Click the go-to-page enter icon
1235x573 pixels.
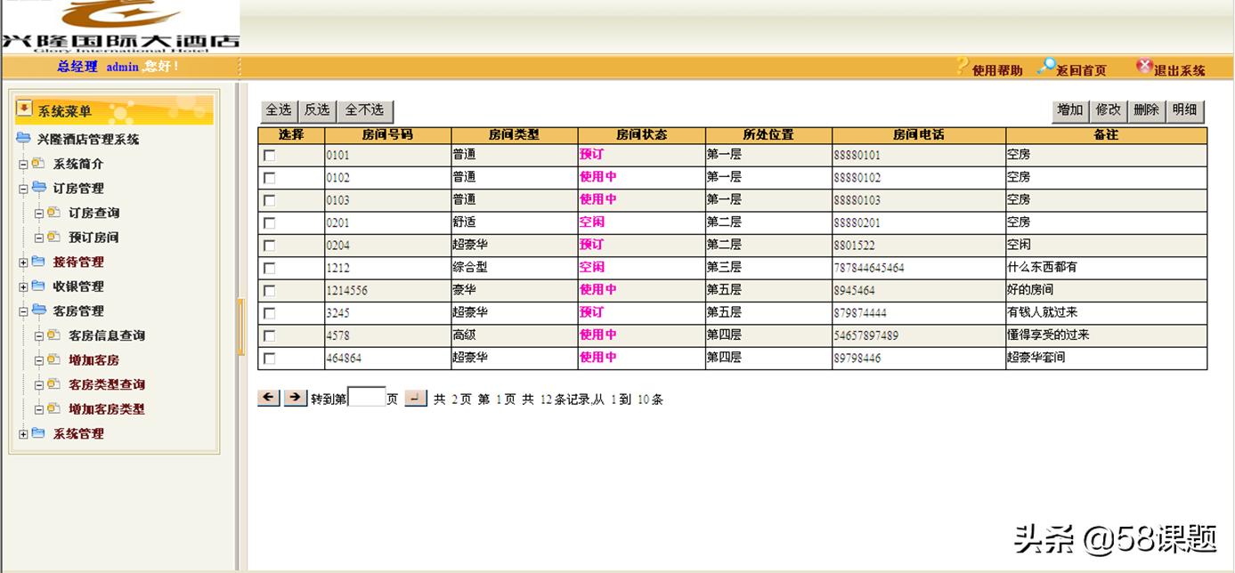tap(414, 398)
